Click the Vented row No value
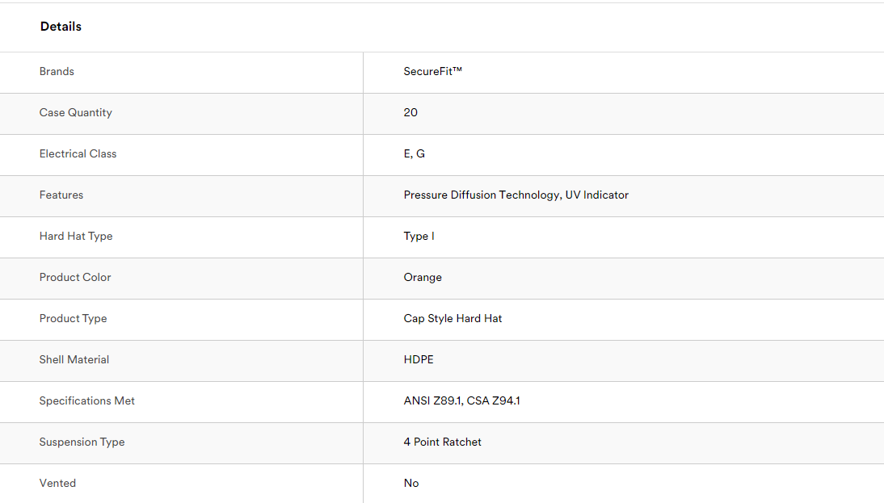 (411, 483)
